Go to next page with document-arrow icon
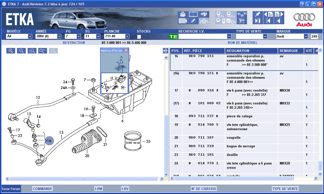 tap(279, 14)
